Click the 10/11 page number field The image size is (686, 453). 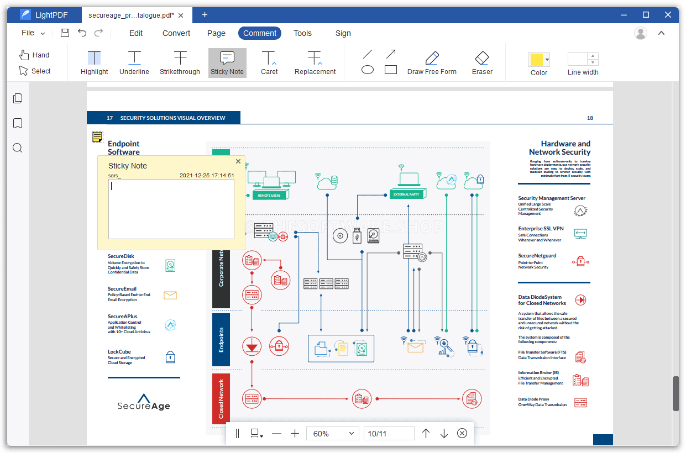point(389,434)
